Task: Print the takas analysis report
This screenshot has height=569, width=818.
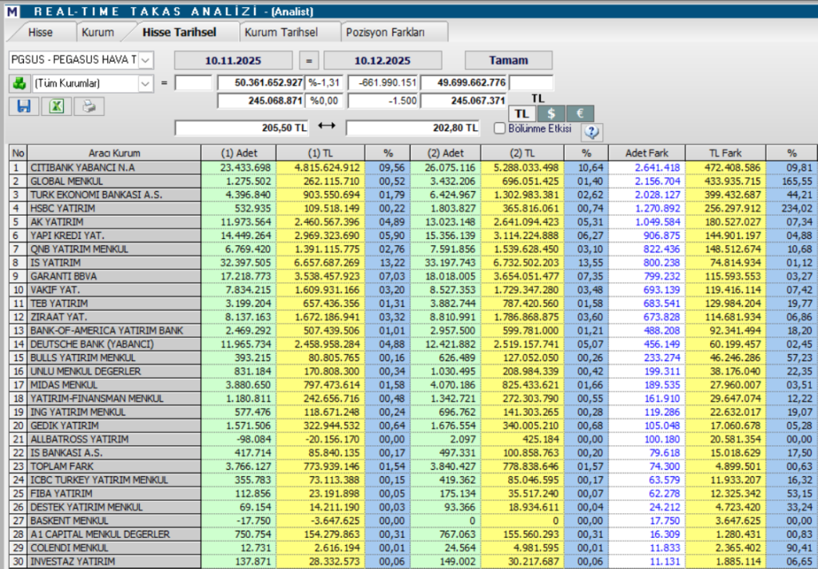Action: point(86,105)
